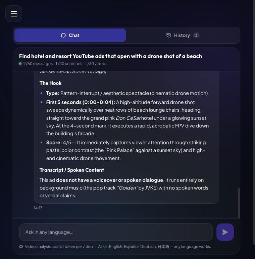The image size is (255, 259).
Task: Click the history clock icon
Action: pyautogui.click(x=169, y=35)
